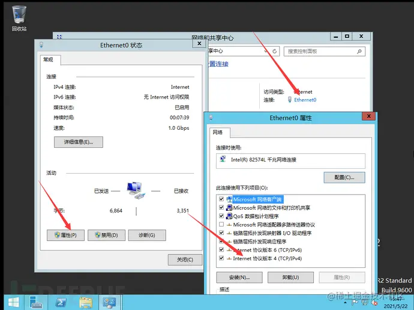Click the Intel 82574L adapter icon
This screenshot has height=310, width=414.
click(x=223, y=159)
